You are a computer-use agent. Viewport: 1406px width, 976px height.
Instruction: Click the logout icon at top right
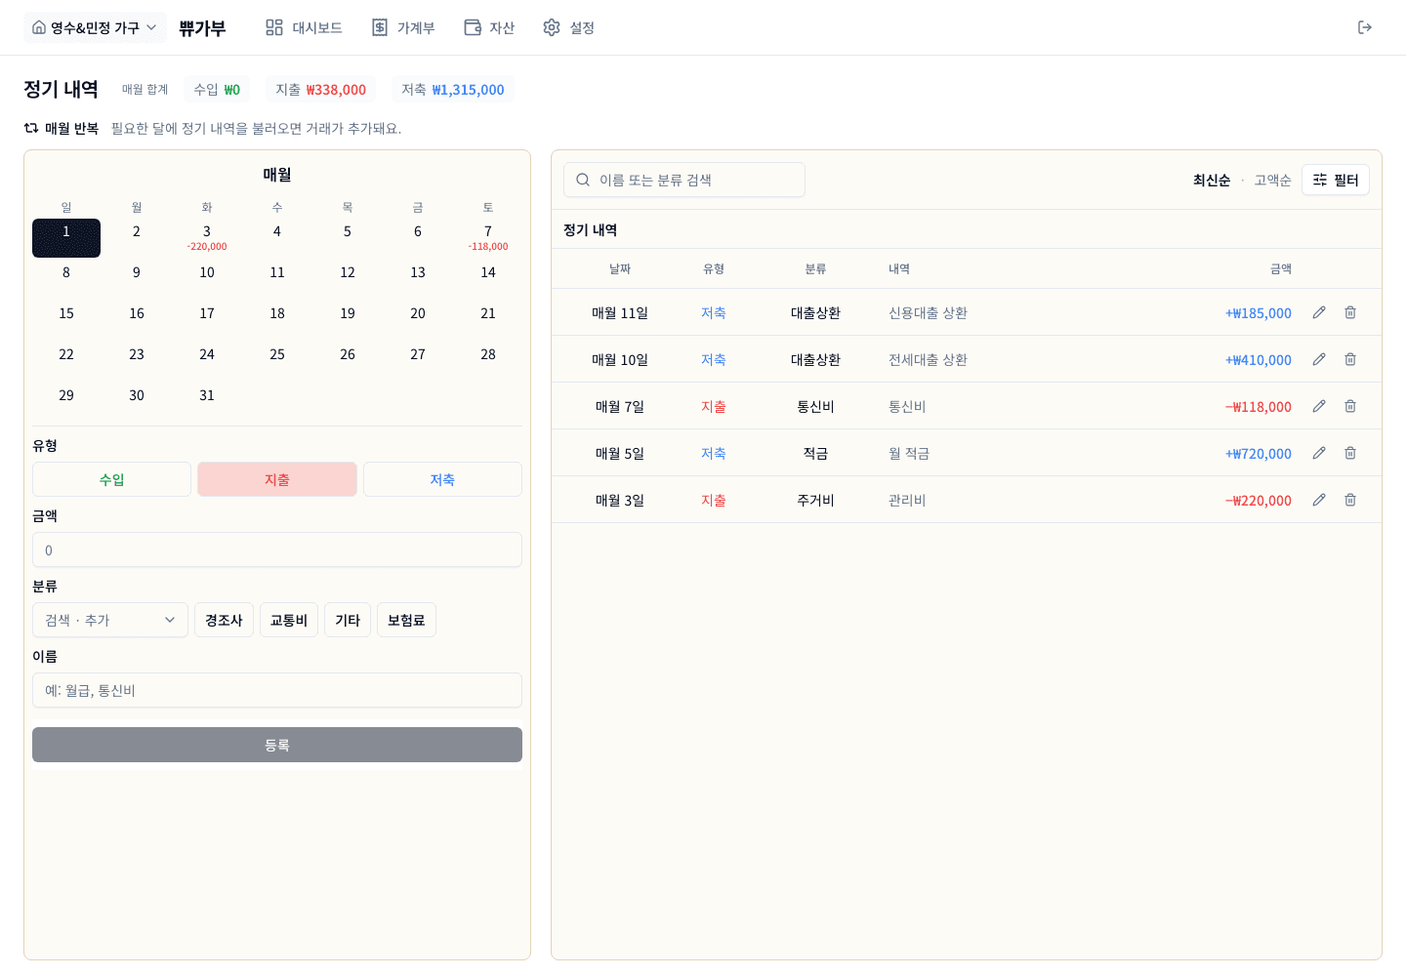[1365, 27]
